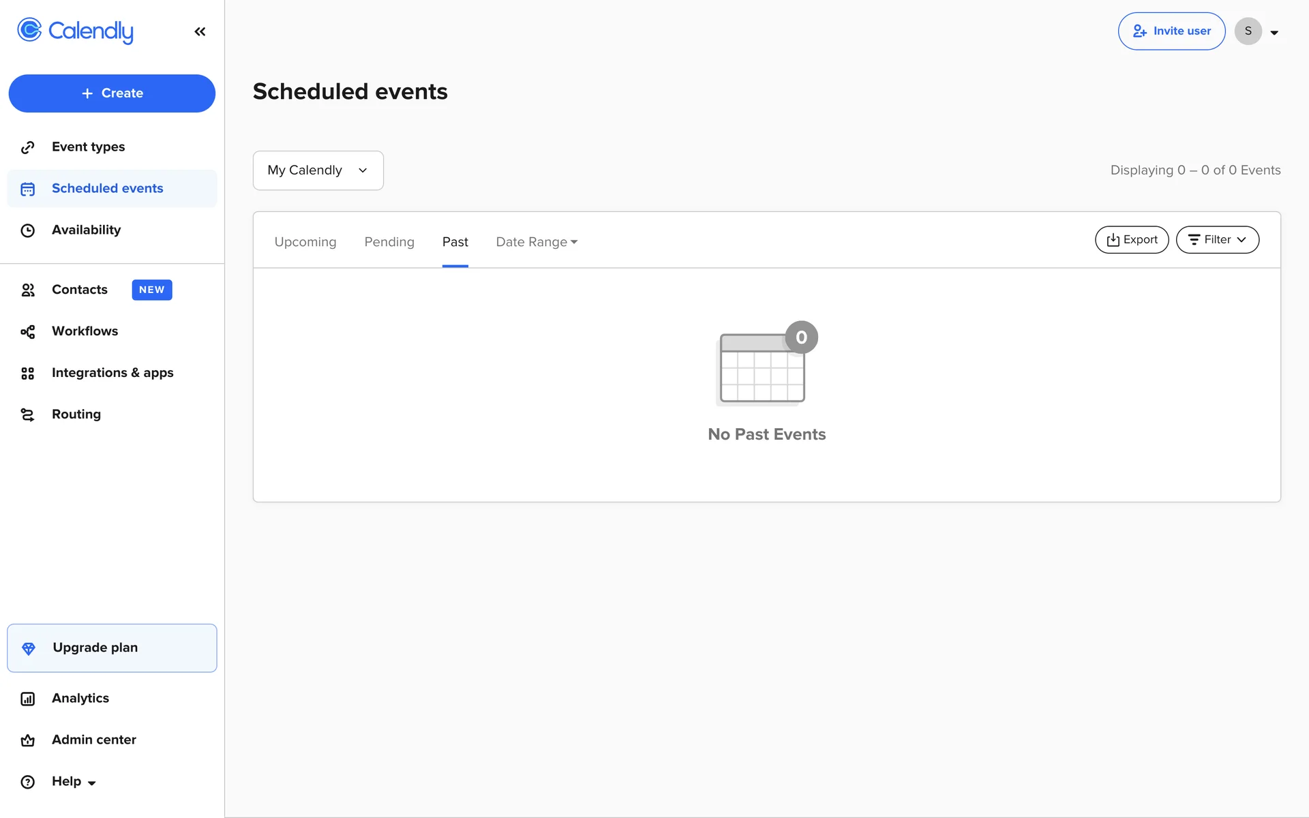Expand the Help menu

pyautogui.click(x=74, y=782)
